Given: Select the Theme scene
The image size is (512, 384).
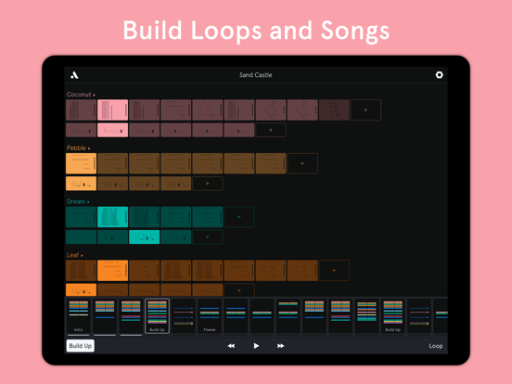Looking at the screenshot, I should coord(210,316).
